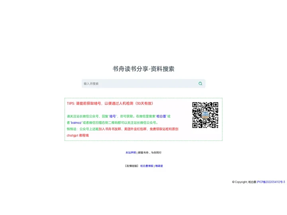Click the blue baimoz account name
The image size is (287, 215).
point(76,123)
